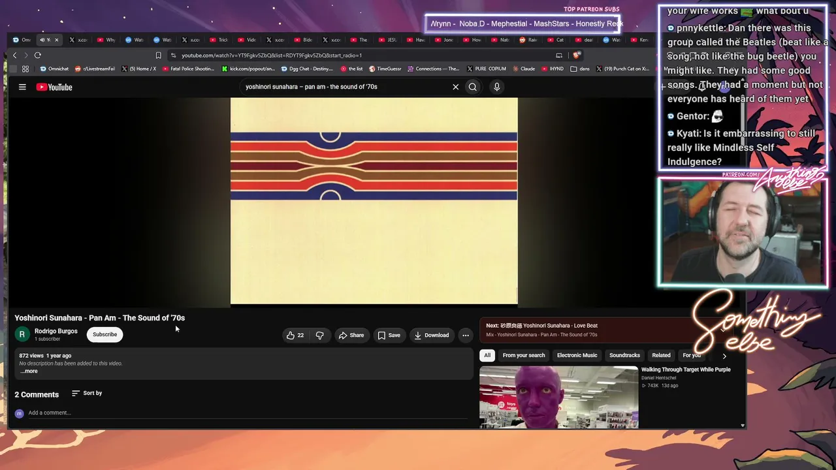Screen dimensions: 836x470
Task: Open the Walking Through Target While Purple title
Action: tap(686, 369)
